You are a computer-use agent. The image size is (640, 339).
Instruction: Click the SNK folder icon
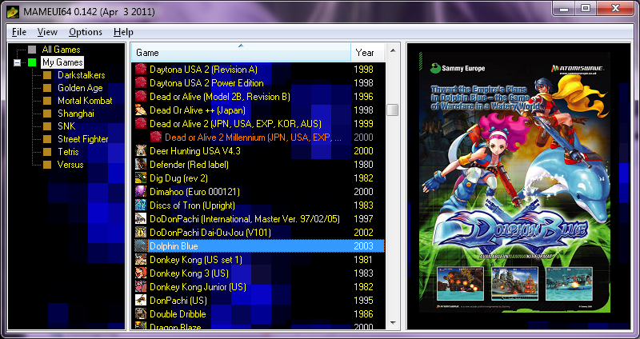coord(47,126)
